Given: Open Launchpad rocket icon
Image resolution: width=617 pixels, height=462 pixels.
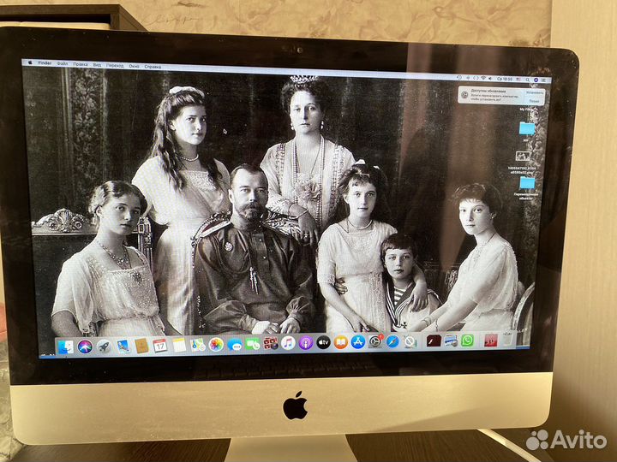Looking at the screenshot, I should (x=104, y=346).
